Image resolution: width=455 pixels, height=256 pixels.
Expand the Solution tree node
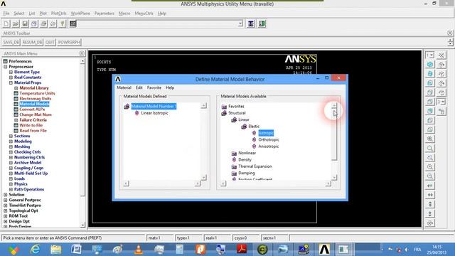pos(5,195)
